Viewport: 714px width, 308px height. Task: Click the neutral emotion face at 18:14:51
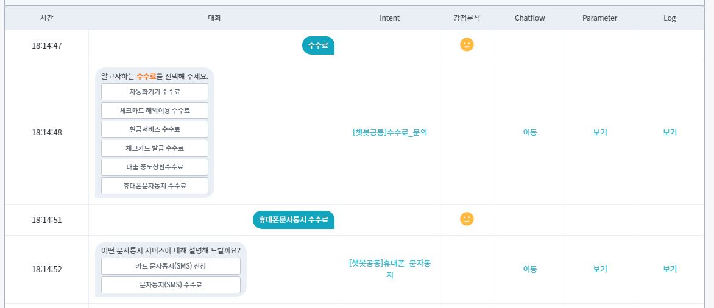467,219
